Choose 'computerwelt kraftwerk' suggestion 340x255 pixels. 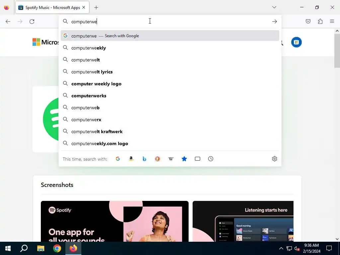170,131
